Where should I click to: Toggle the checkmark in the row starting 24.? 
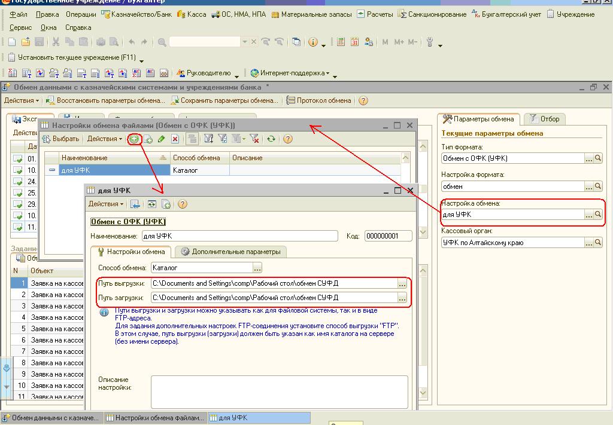point(18,182)
